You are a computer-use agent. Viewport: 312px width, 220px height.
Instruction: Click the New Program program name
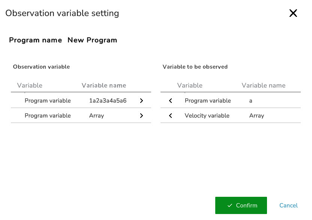pyautogui.click(x=92, y=40)
